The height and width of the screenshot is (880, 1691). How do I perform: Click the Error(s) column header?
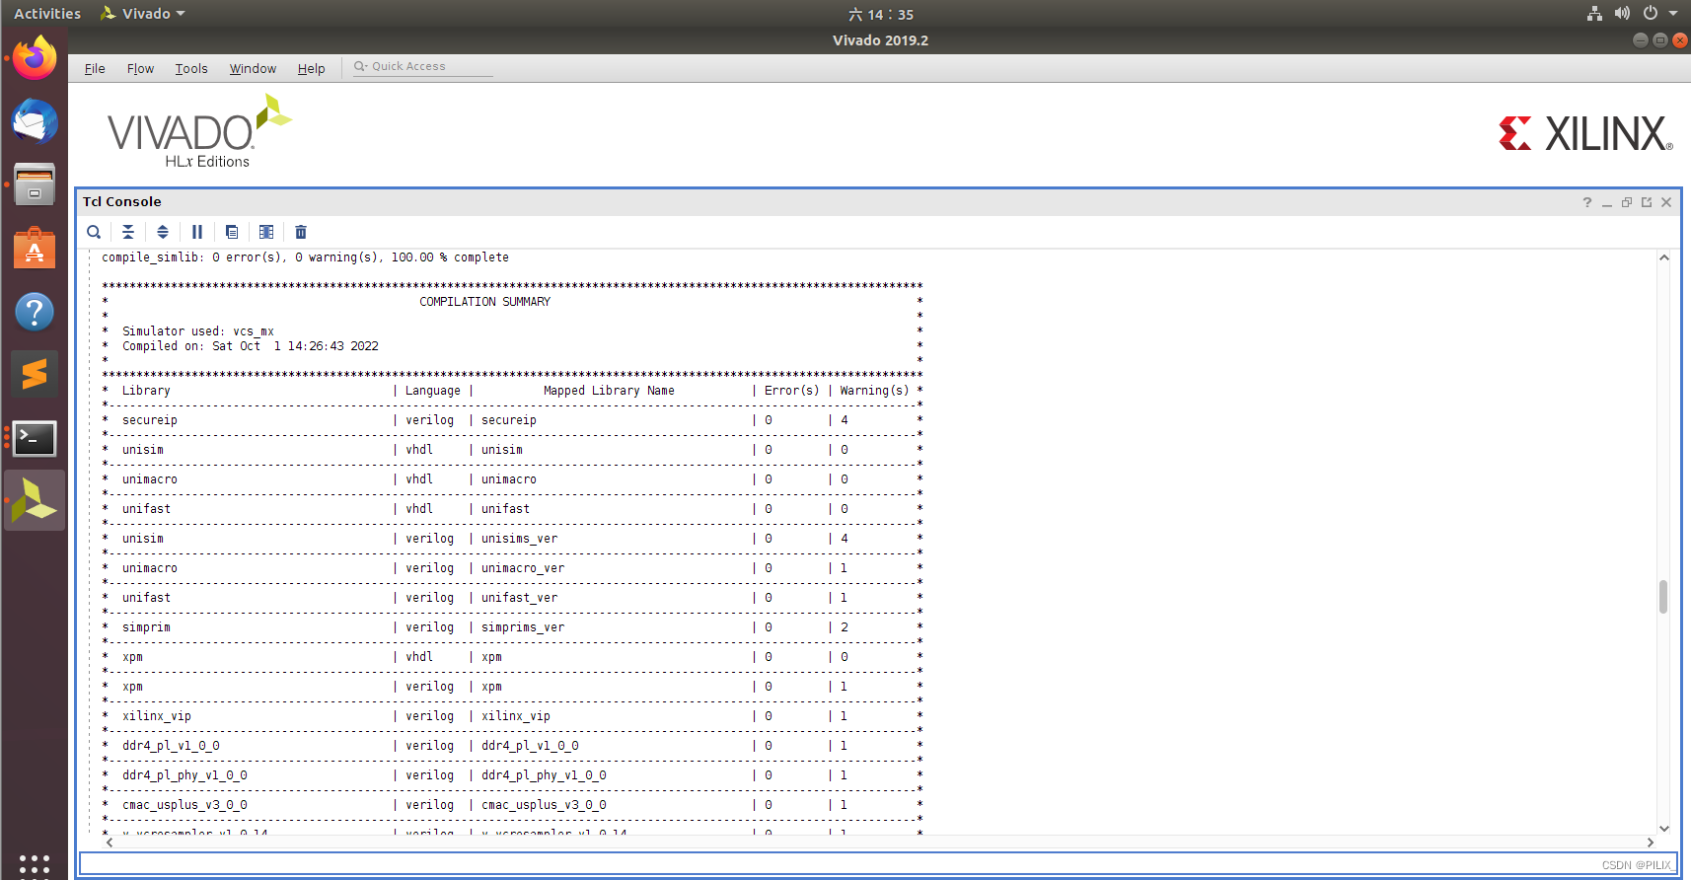791,391
